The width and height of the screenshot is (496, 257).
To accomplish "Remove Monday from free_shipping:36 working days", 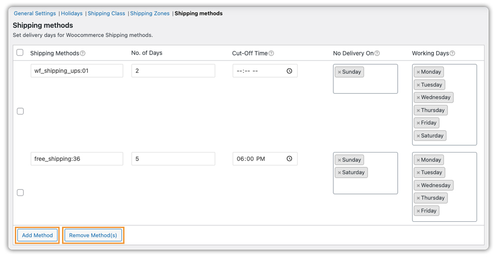I will (x=418, y=160).
